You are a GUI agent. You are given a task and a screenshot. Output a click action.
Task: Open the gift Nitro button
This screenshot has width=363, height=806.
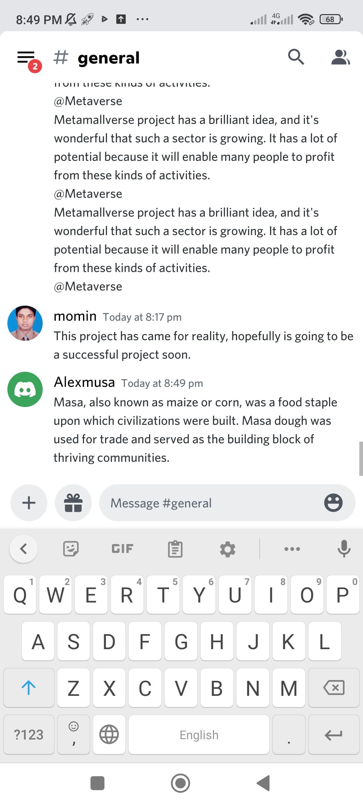(x=73, y=503)
